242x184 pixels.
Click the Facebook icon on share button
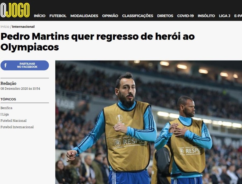tap(6, 65)
